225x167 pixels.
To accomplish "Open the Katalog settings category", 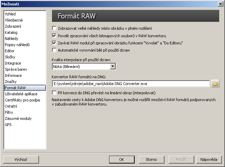I will tap(11, 32).
